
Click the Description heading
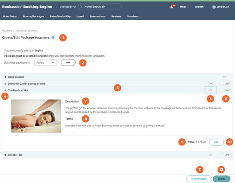(72, 101)
